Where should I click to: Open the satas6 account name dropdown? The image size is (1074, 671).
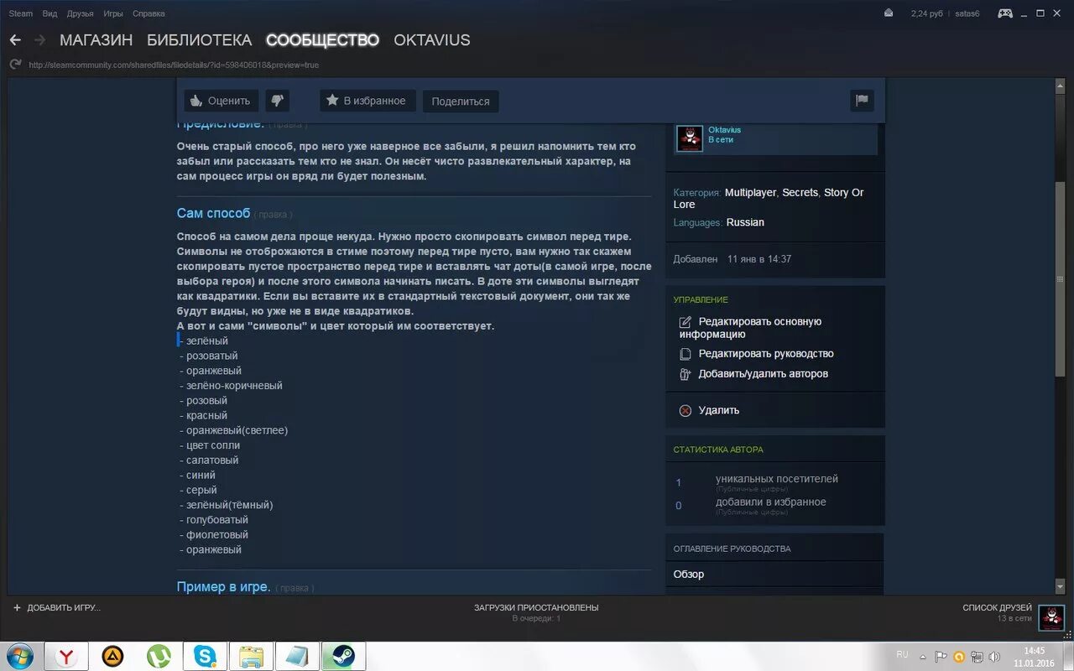[x=967, y=13]
